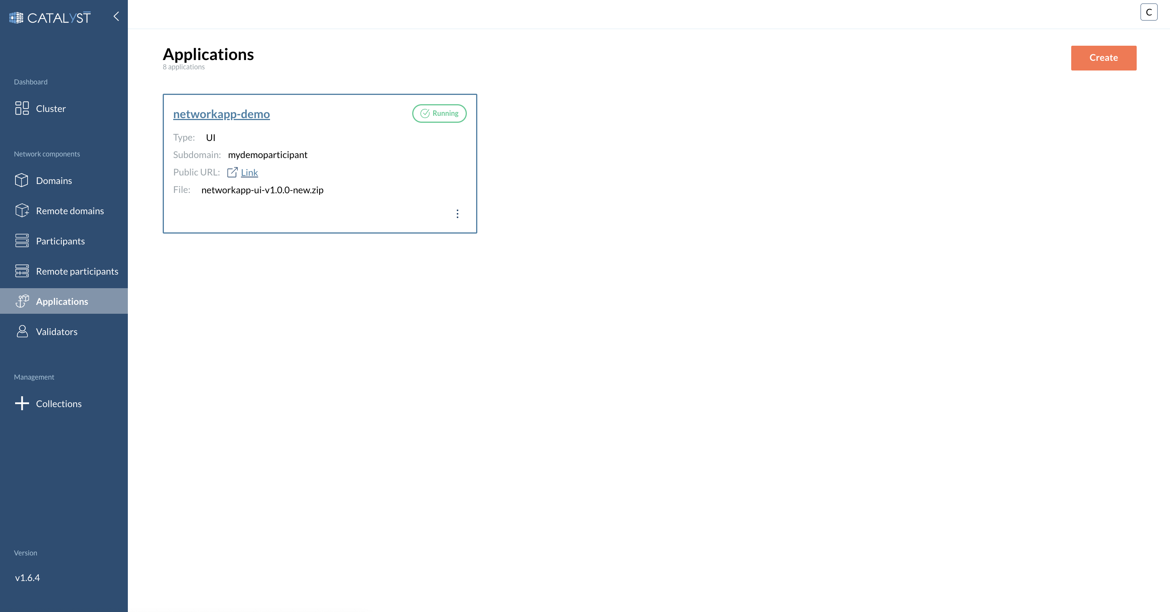Open Remote participants via its sidebar icon

click(22, 271)
